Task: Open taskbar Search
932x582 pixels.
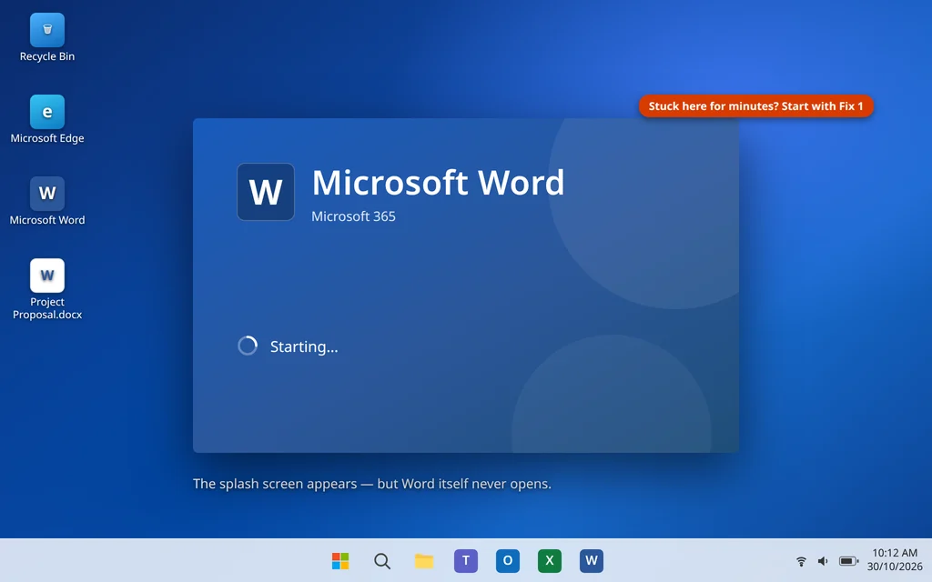Action: [x=382, y=560]
